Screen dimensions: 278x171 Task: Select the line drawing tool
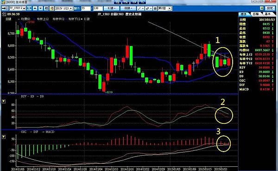point(141,8)
